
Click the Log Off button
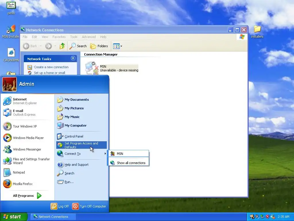click(60, 206)
